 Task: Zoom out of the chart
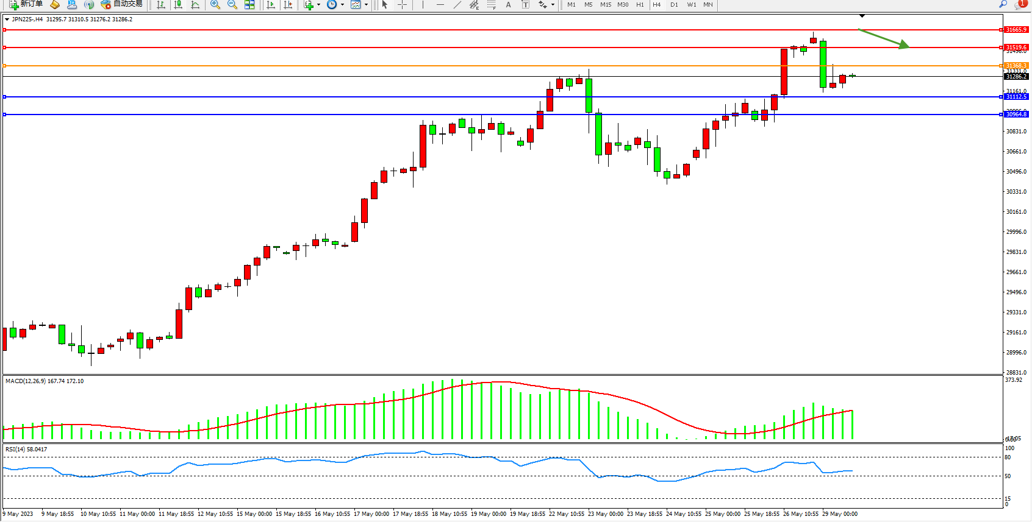coord(232,4)
